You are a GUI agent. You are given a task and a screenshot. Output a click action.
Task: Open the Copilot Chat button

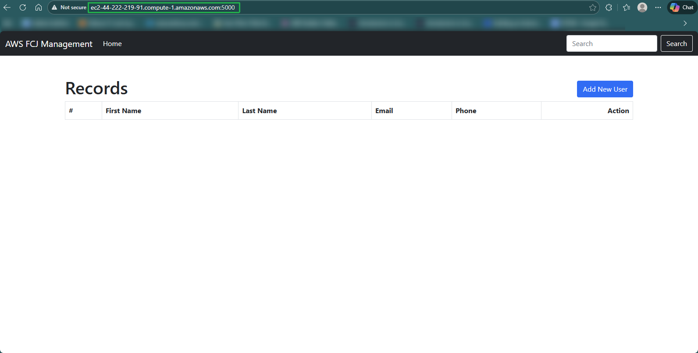(682, 7)
